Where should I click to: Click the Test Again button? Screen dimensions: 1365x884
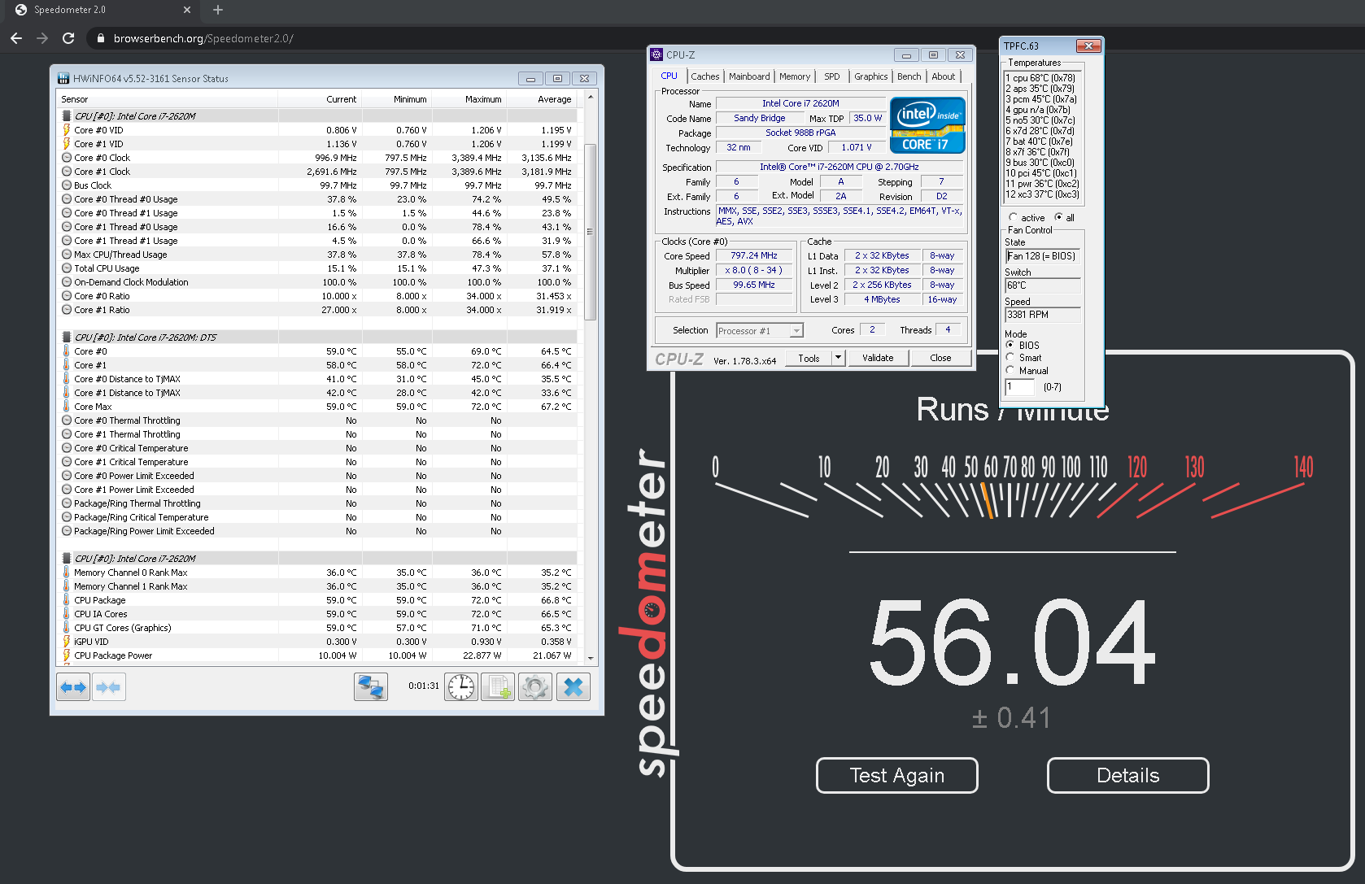[x=897, y=775]
